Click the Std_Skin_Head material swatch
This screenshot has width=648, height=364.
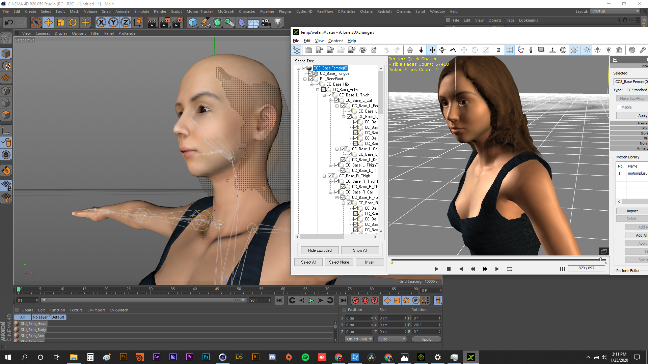point(17,324)
